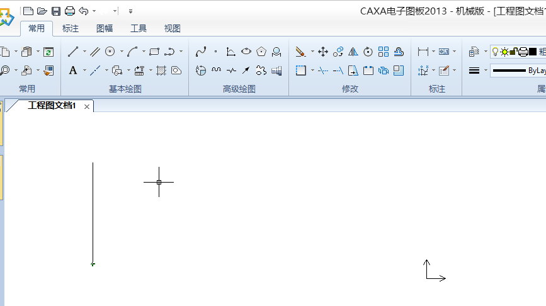Viewport: 546px width, 306px height.
Task: Click the layer color black swatch
Action: click(533, 52)
